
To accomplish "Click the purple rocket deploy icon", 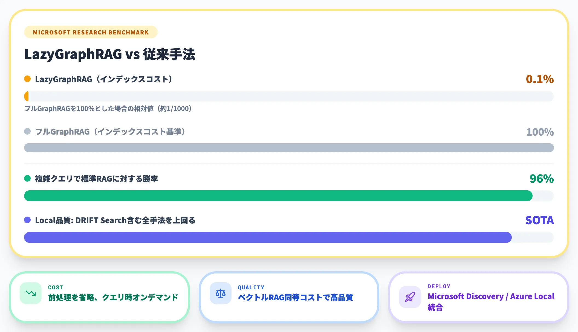I will point(410,297).
